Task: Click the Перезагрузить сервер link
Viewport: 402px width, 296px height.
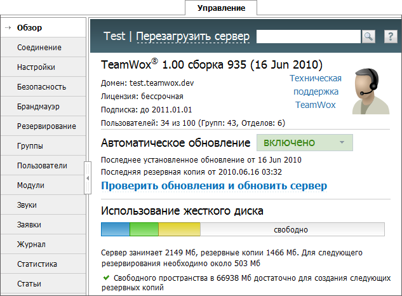Action: pyautogui.click(x=193, y=36)
